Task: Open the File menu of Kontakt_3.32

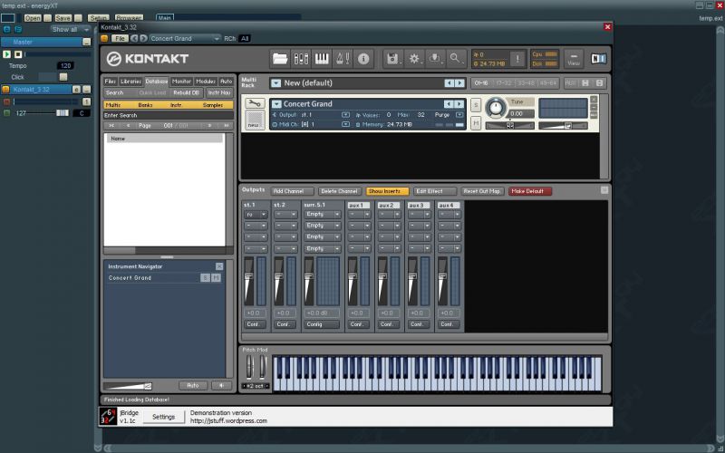Action: [120, 38]
